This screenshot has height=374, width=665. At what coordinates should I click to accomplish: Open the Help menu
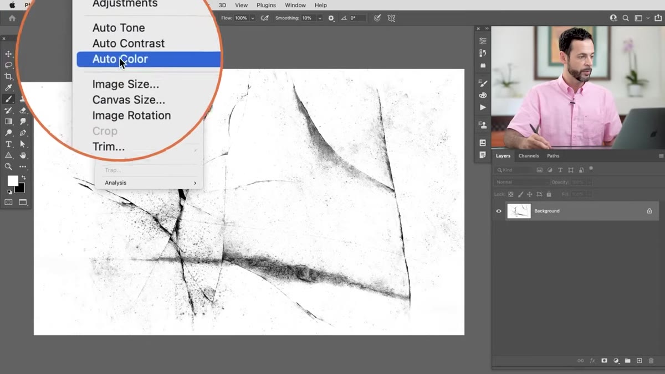click(320, 5)
